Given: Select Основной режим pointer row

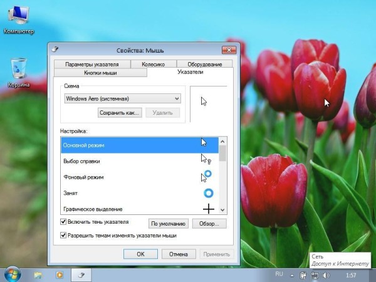Looking at the screenshot, I should pos(140,145).
